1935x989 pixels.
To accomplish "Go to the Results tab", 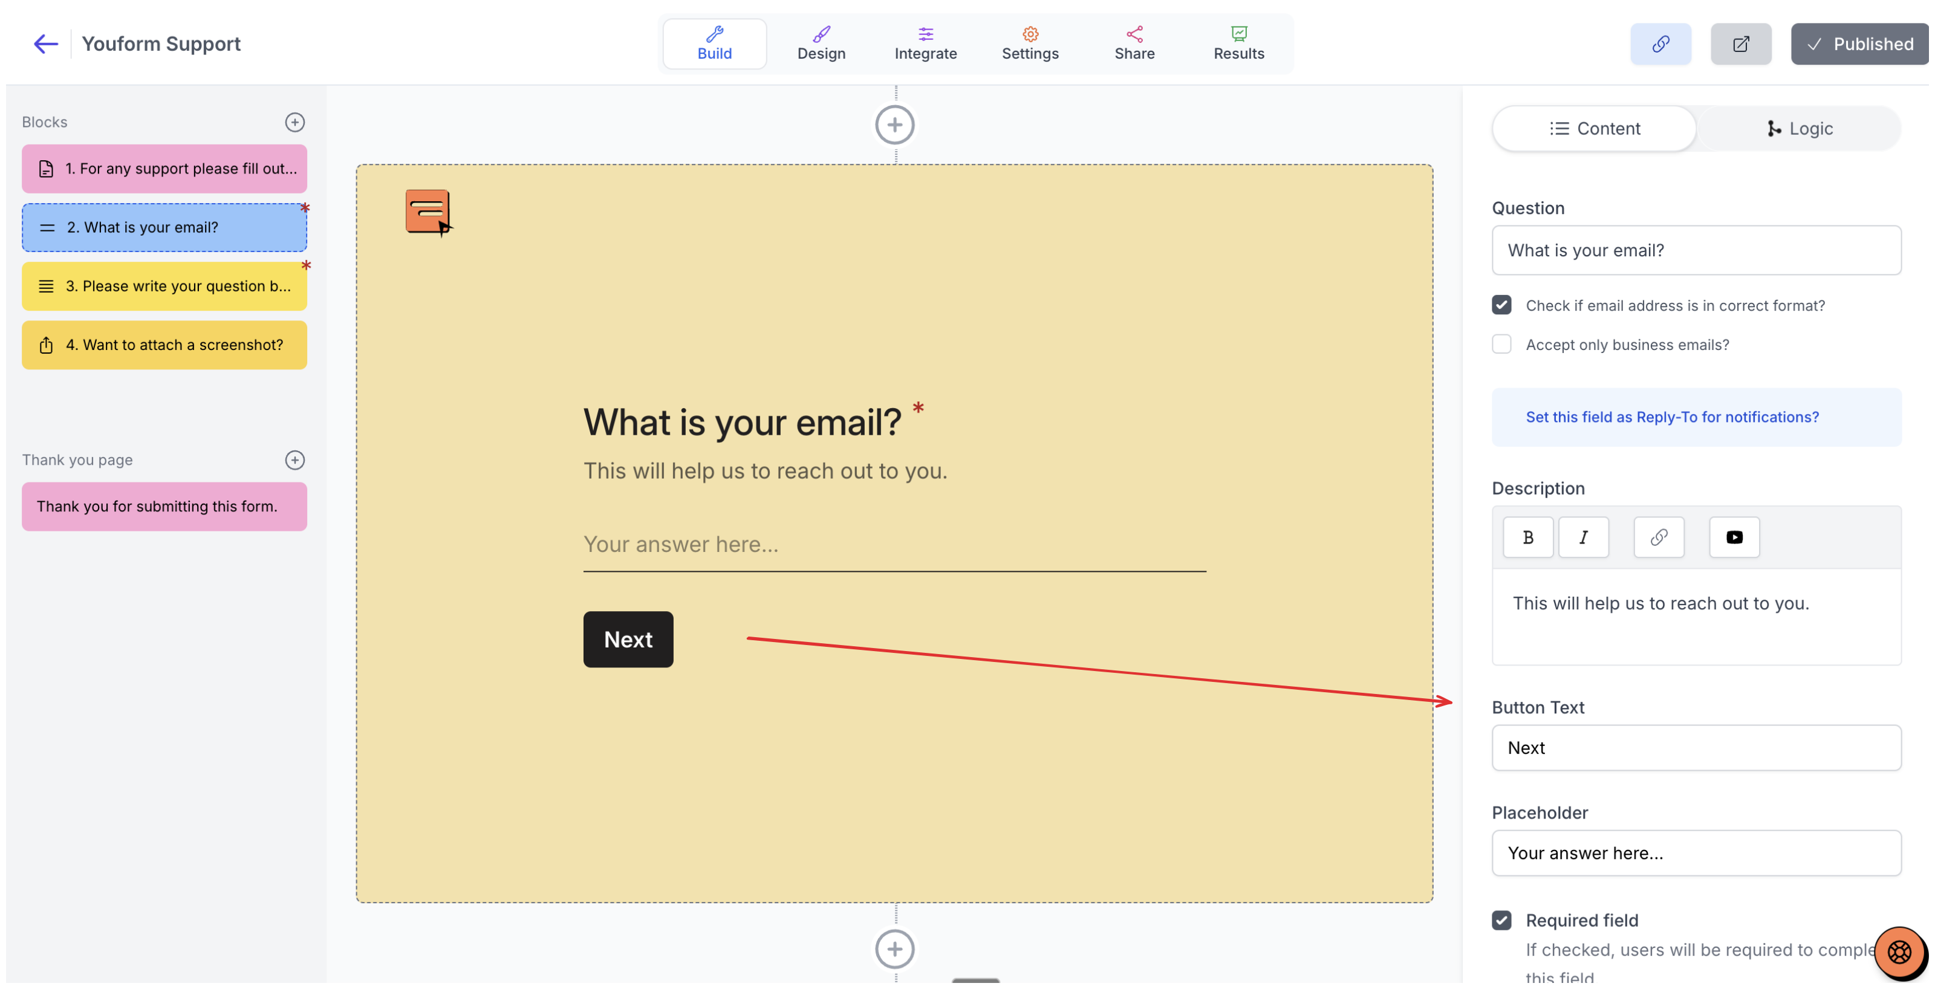I will tap(1238, 44).
